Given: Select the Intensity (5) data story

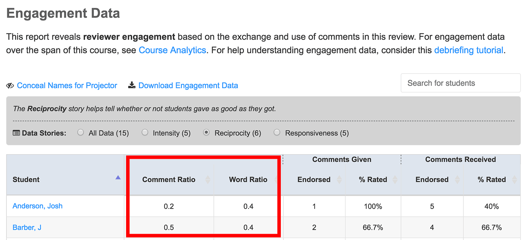Looking at the screenshot, I should tap(145, 133).
